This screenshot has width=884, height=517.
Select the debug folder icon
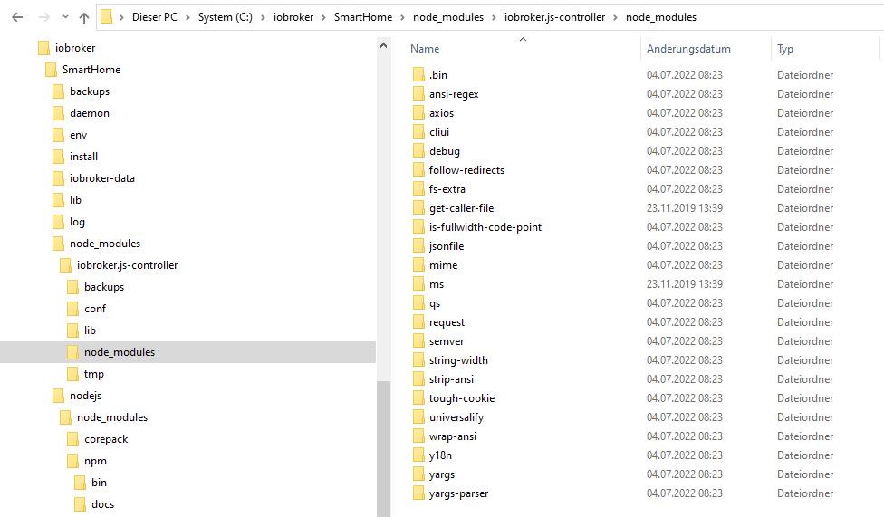(x=418, y=150)
